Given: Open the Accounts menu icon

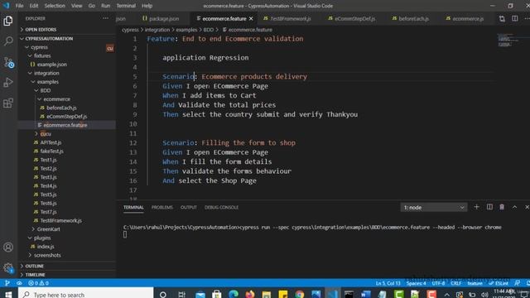Looking at the screenshot, I should click(8, 247).
